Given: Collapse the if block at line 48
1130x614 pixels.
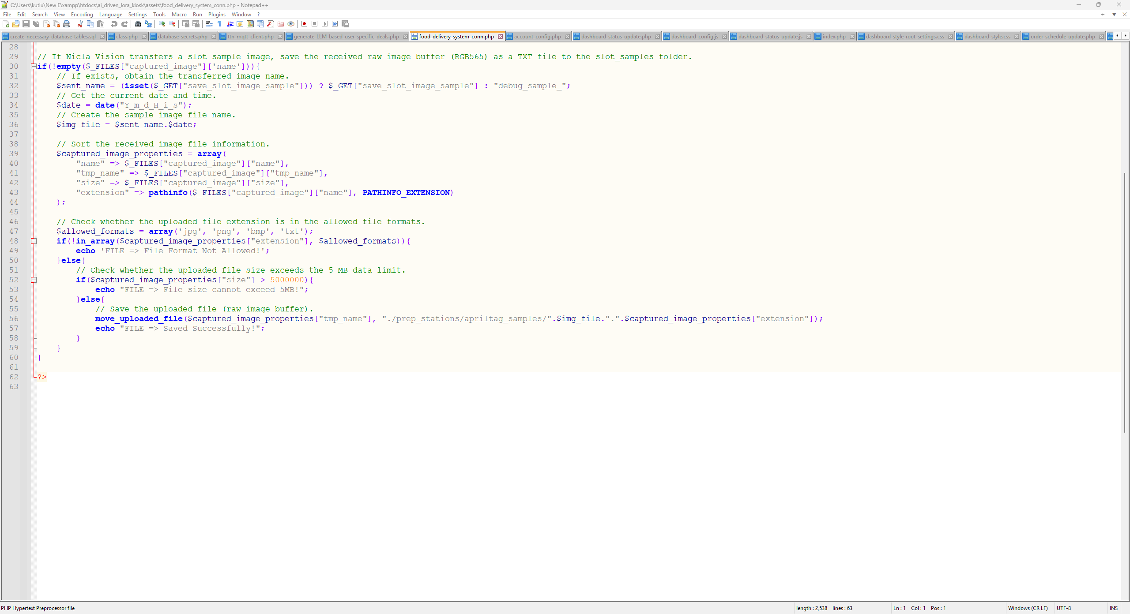Looking at the screenshot, I should pyautogui.click(x=34, y=241).
